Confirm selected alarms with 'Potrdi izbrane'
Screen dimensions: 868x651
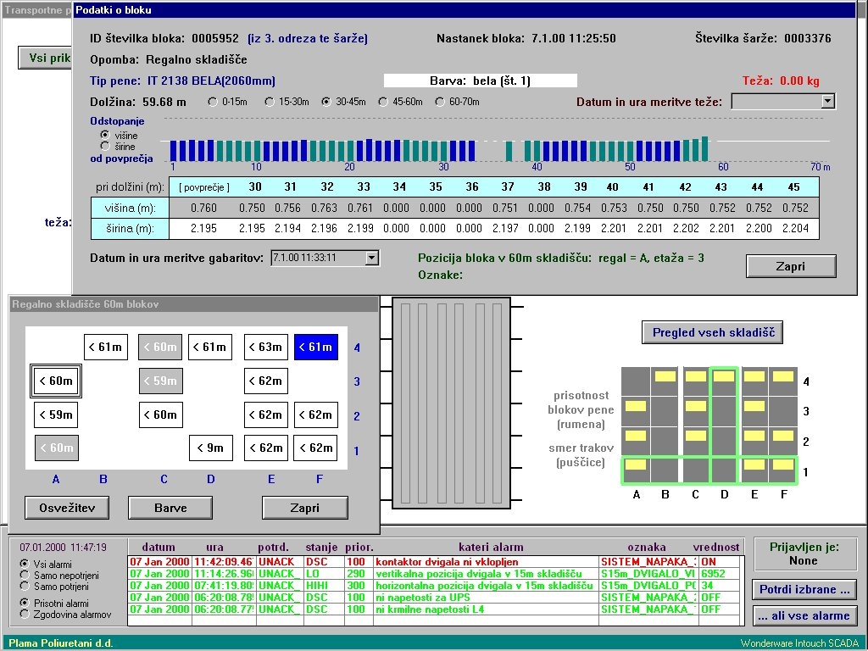(804, 589)
